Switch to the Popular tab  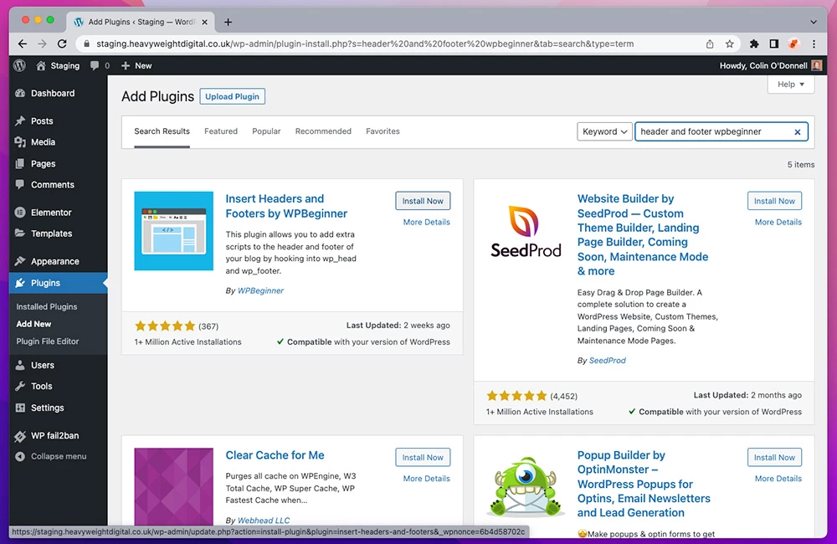tap(266, 131)
